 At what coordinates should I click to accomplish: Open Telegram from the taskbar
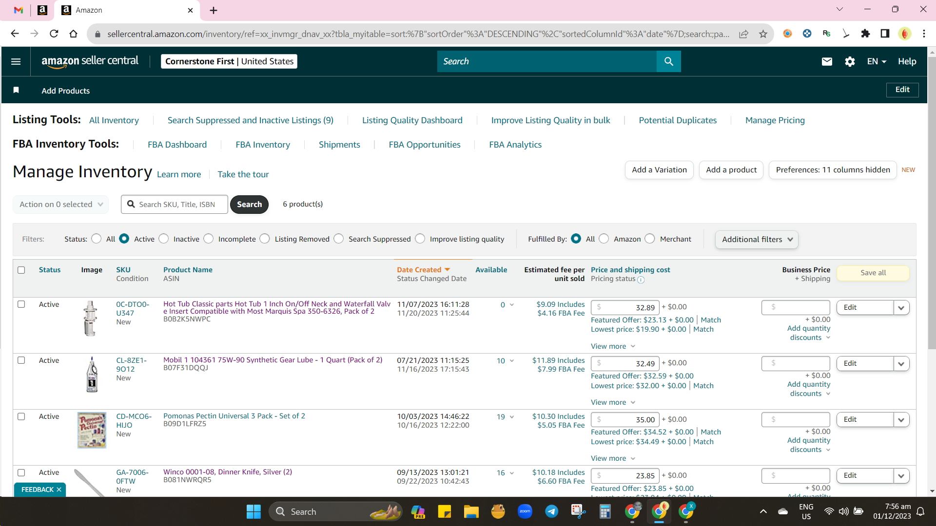552,511
